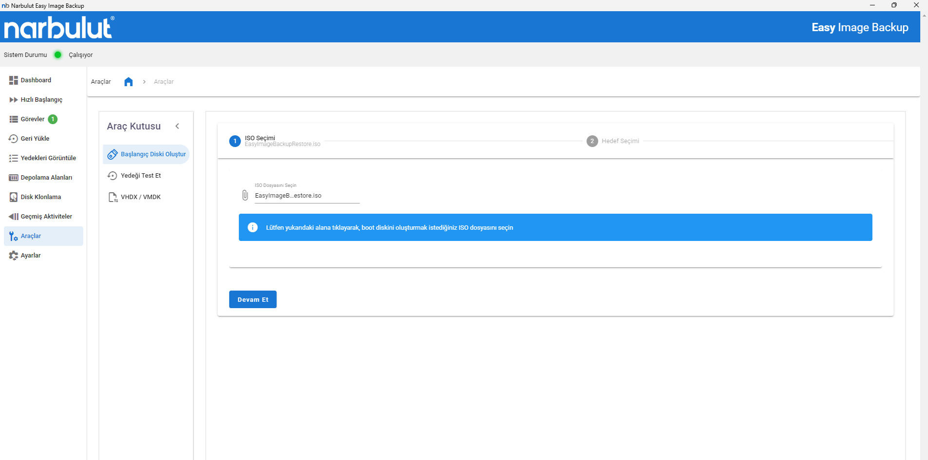Click the ISO file selection field
Viewport: 928px width, 460px height.
tap(306, 196)
